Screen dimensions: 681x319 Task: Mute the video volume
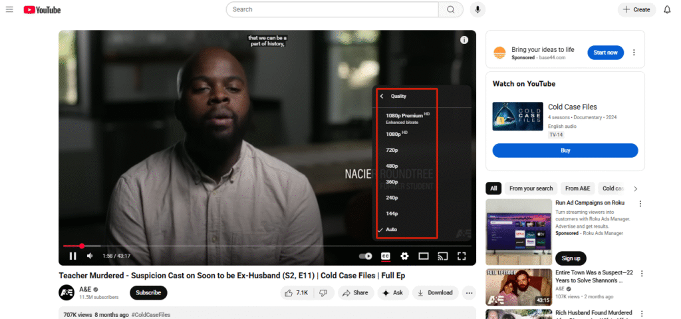[x=90, y=256]
